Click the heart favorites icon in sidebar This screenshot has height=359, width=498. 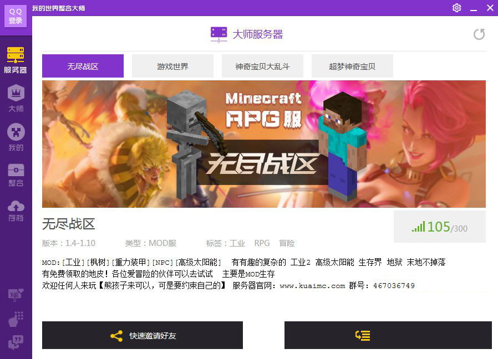coord(16,295)
